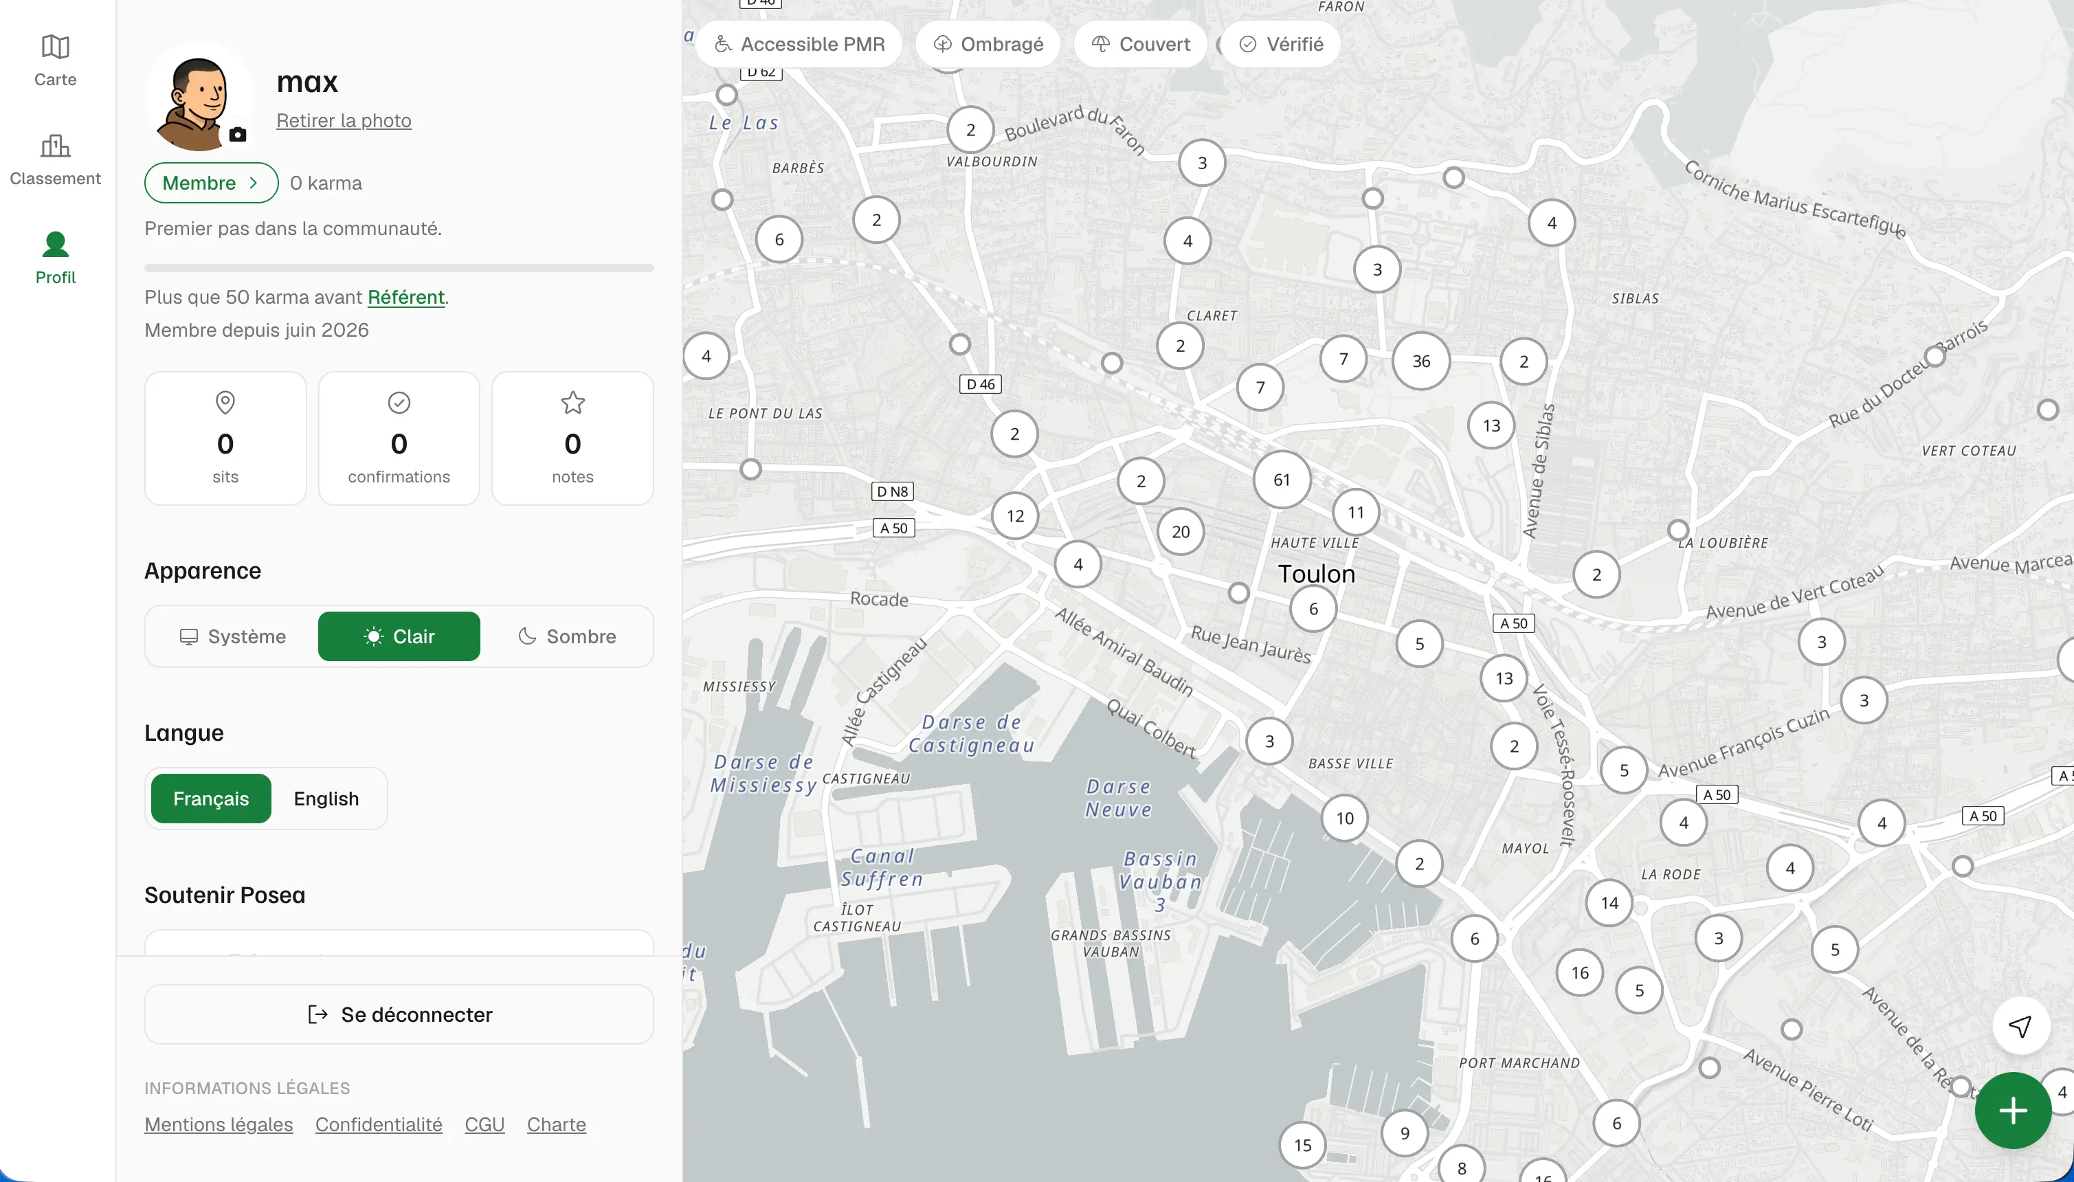Screen dimensions: 2074x1182
Task: Open the Confidentialité page
Action: pyautogui.click(x=378, y=1124)
